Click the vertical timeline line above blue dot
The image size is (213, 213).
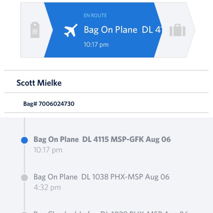24,126
